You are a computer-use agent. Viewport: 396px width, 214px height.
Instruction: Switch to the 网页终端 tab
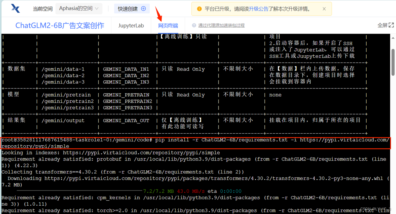tap(168, 26)
